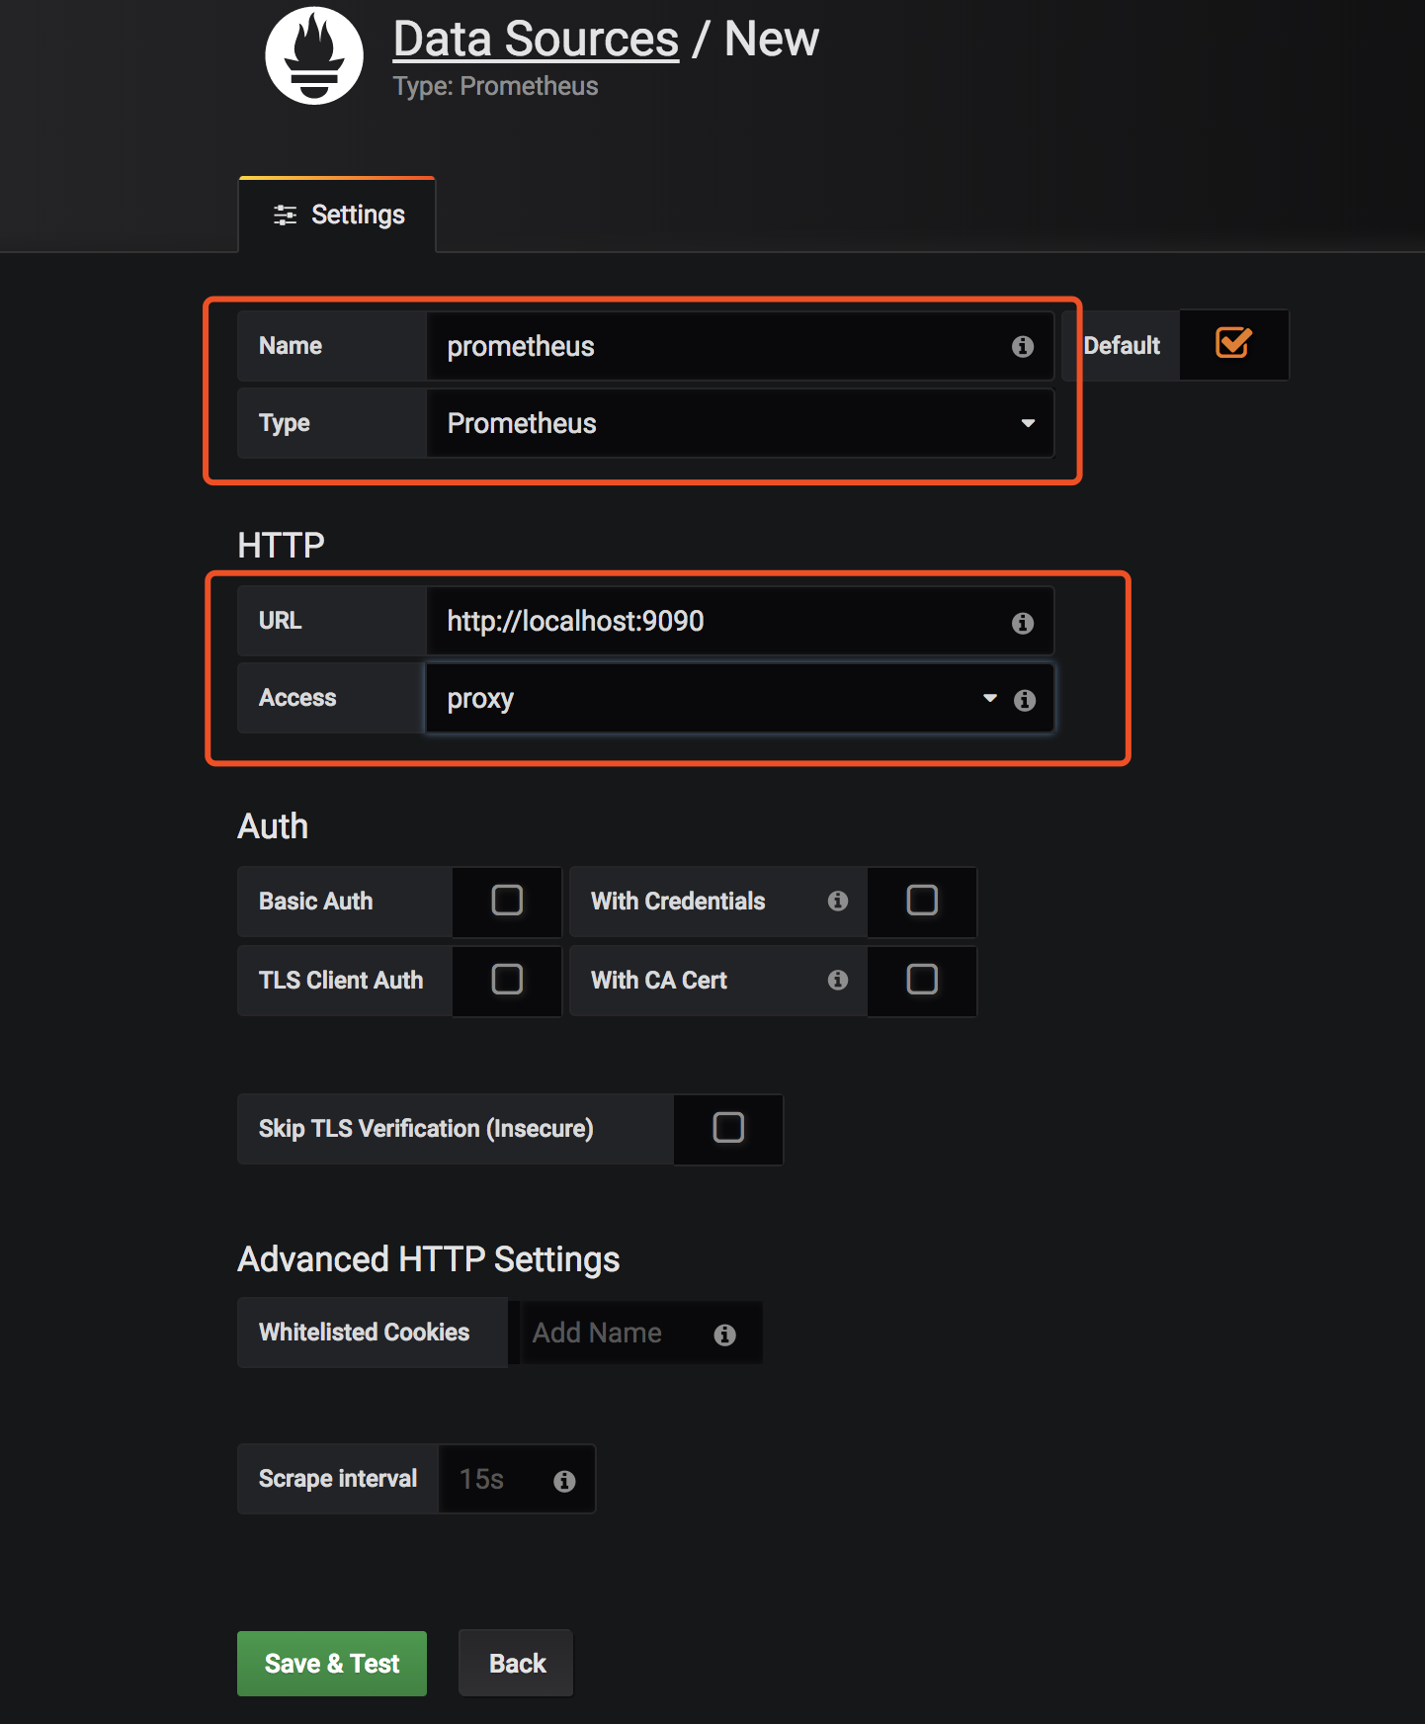Click the Scrape interval info icon

point(564,1481)
